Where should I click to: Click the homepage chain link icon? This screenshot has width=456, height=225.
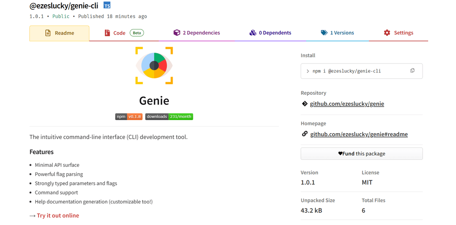[304, 134]
